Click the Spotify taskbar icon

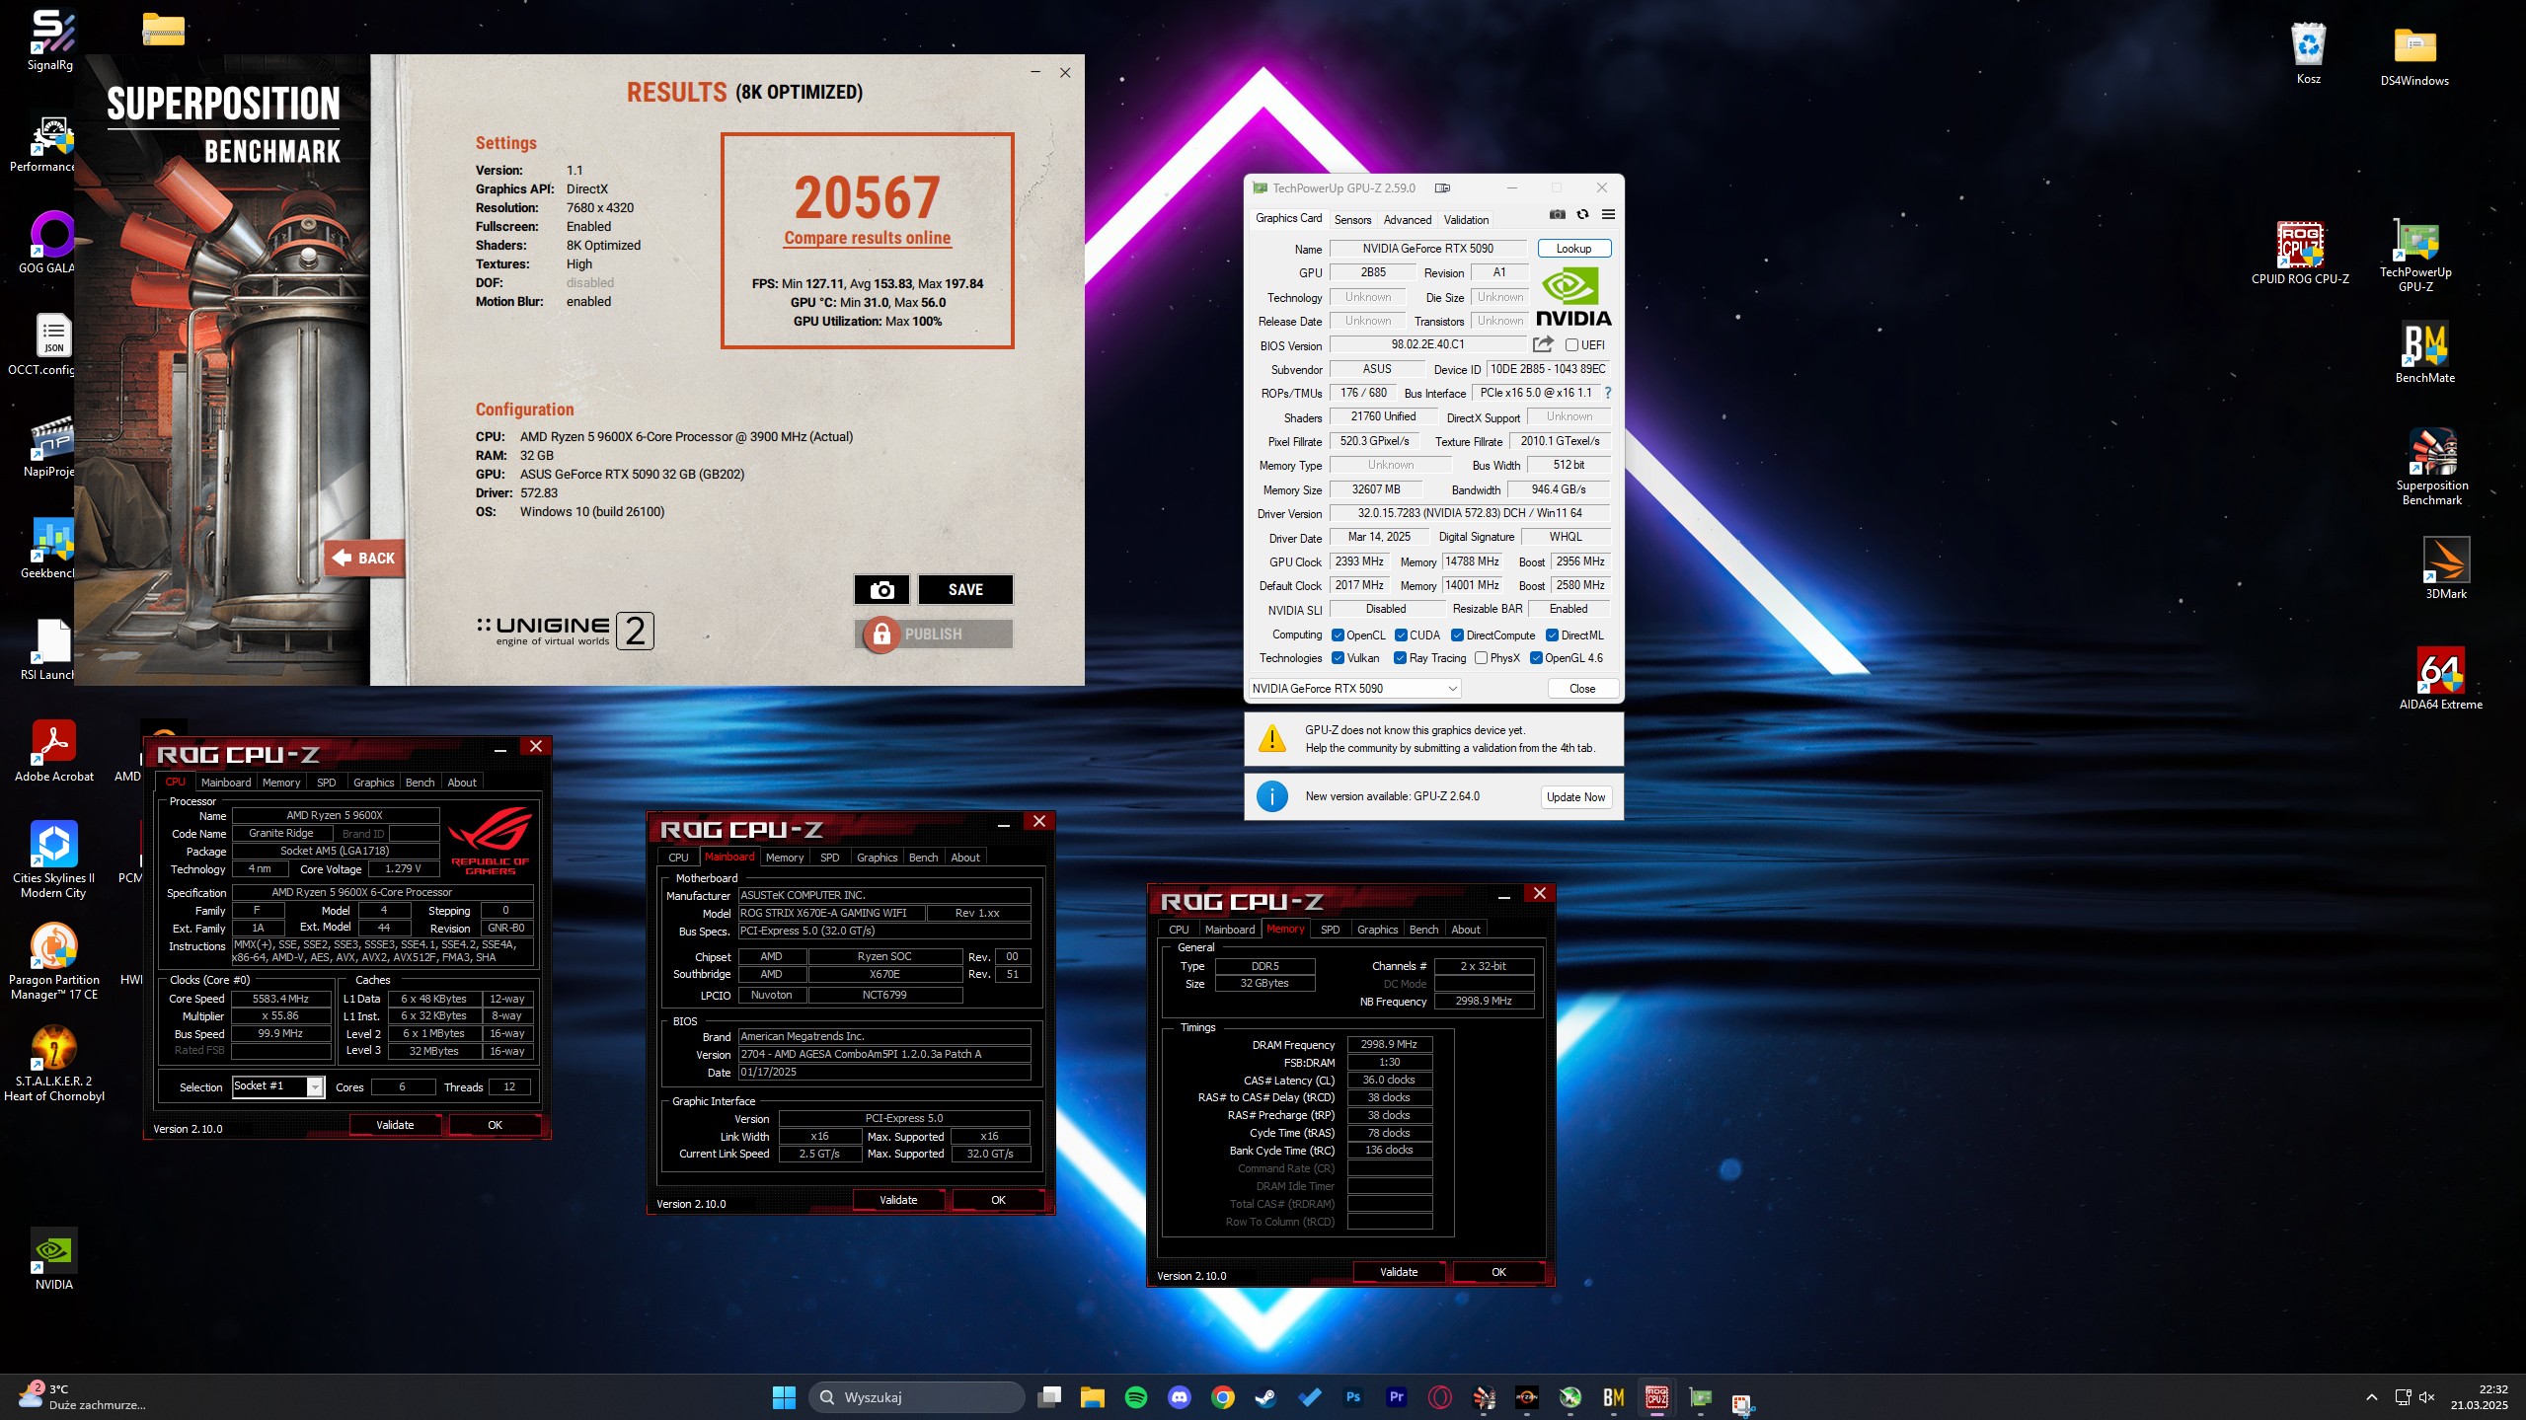point(1136,1397)
